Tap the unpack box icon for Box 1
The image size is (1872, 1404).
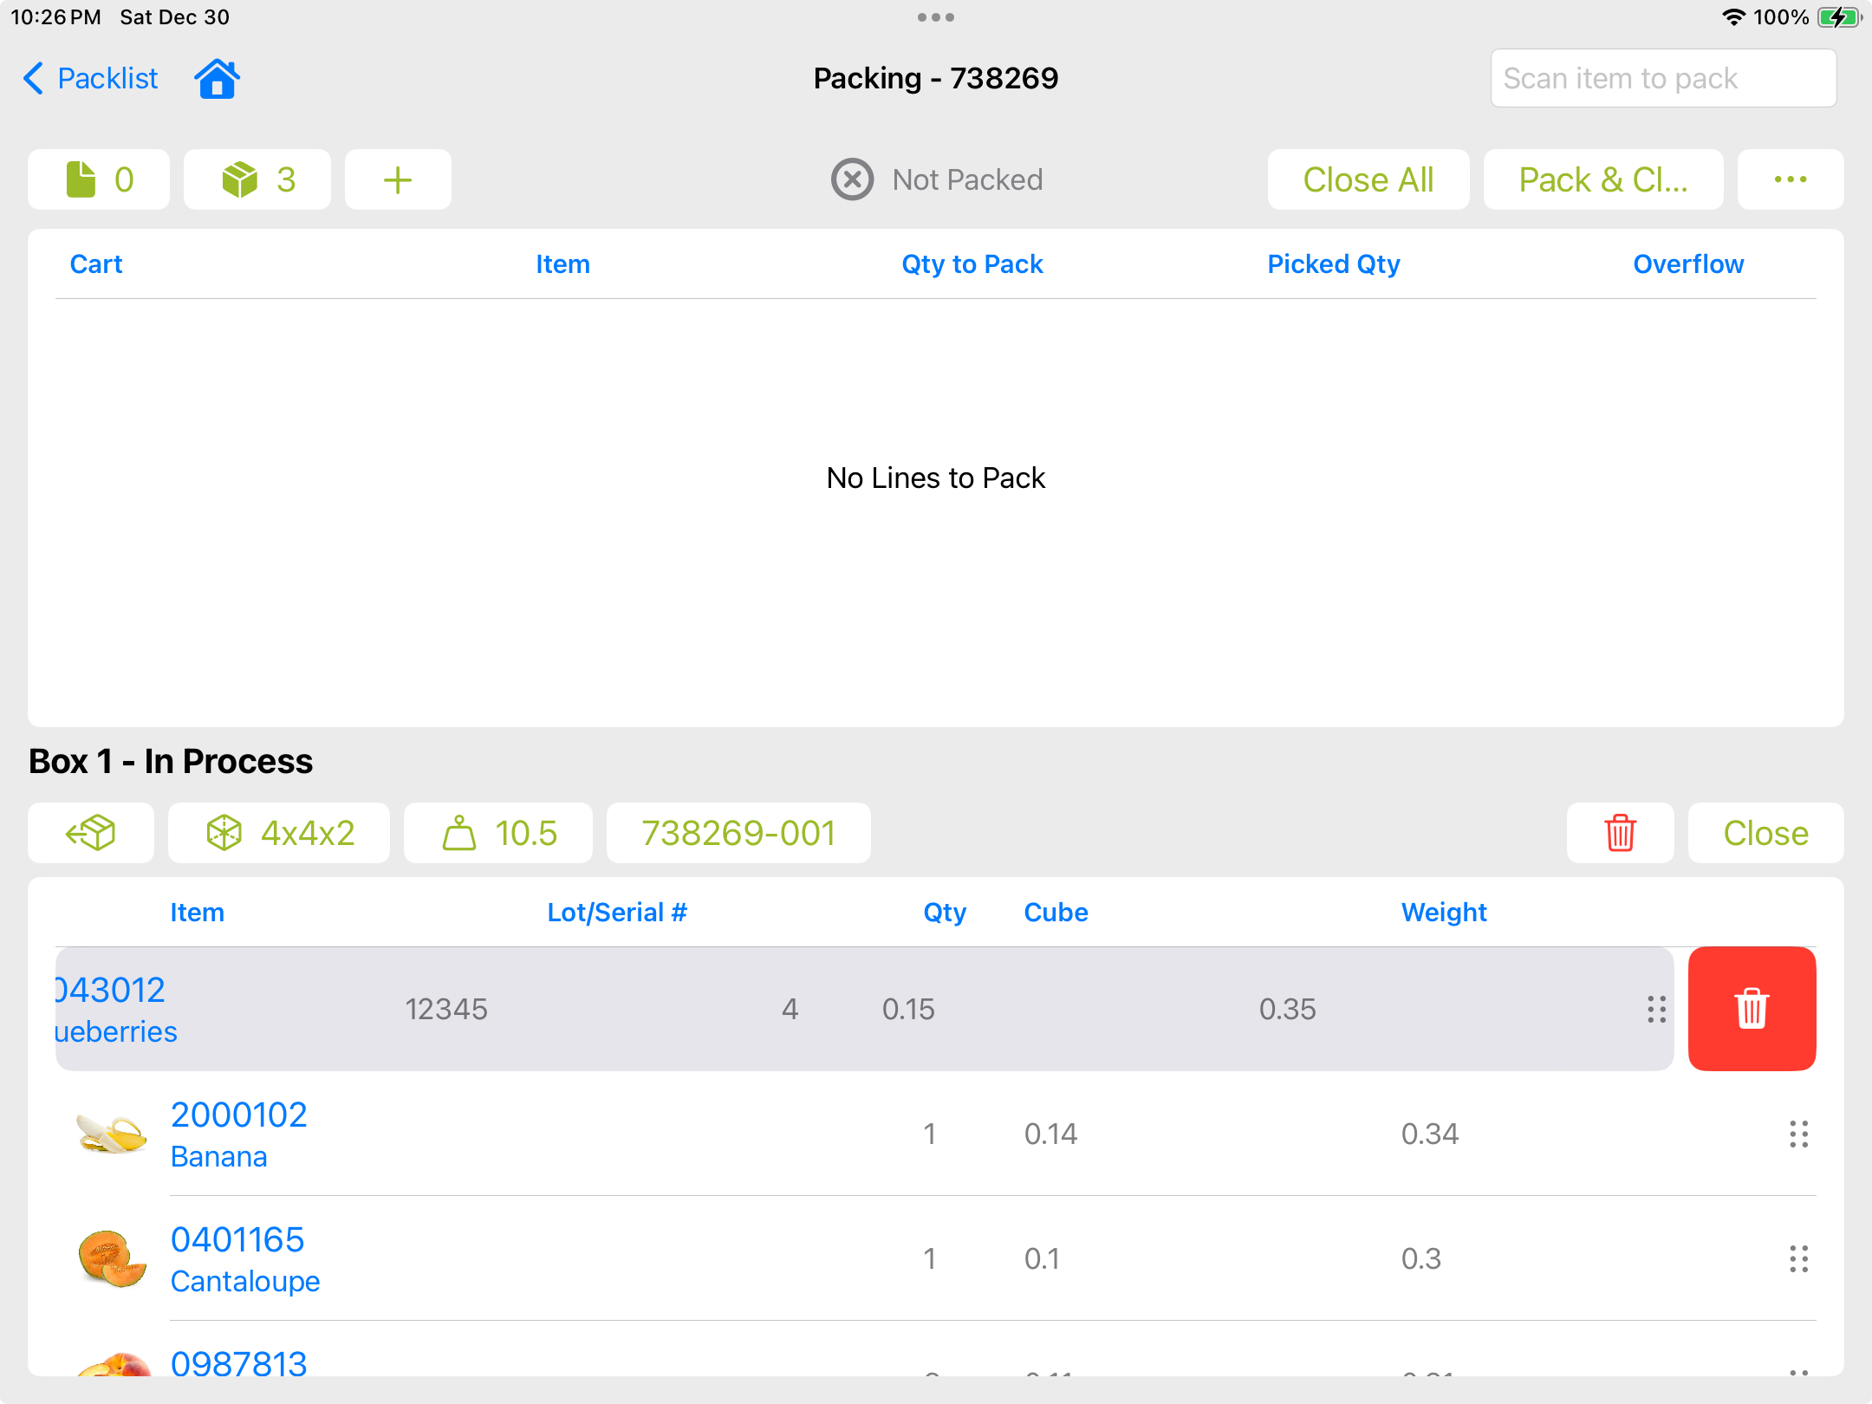91,833
